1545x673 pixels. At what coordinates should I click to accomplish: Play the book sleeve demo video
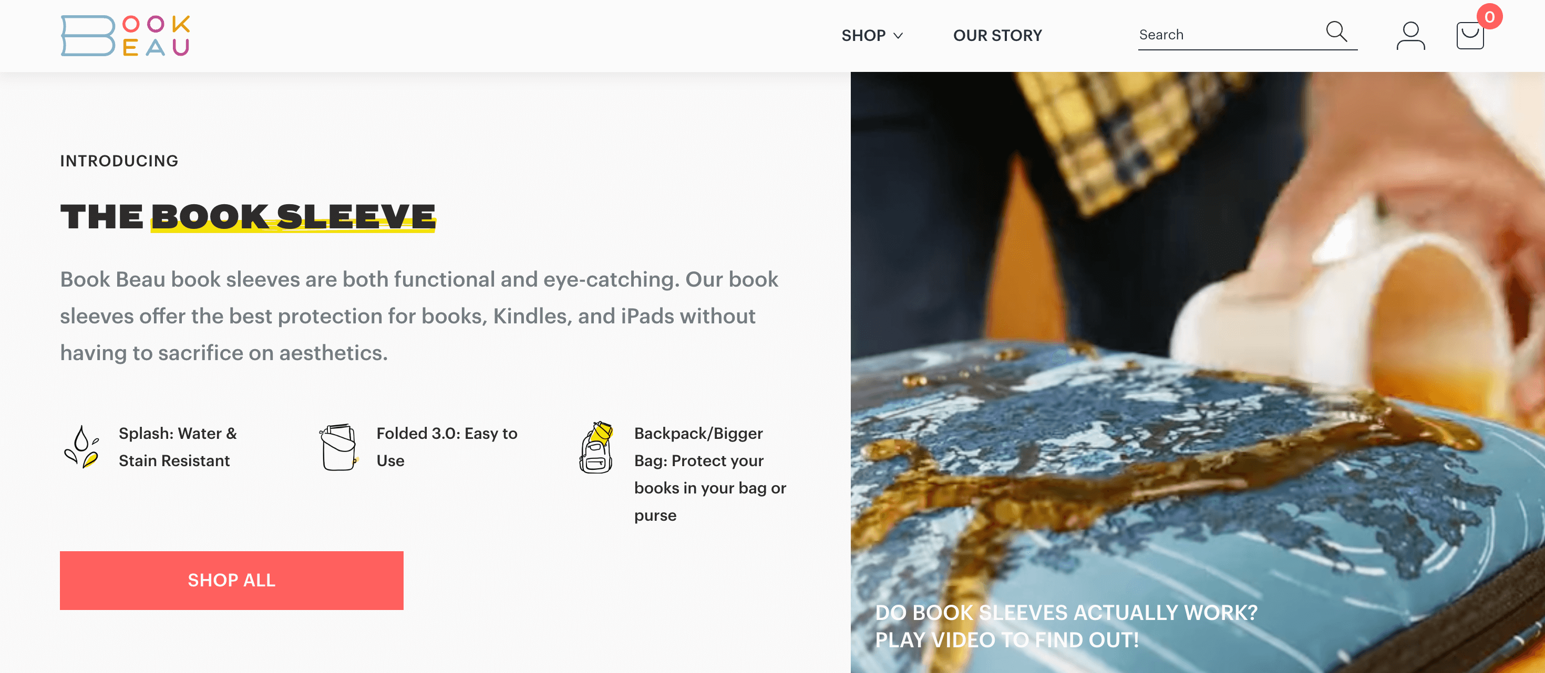point(1198,374)
